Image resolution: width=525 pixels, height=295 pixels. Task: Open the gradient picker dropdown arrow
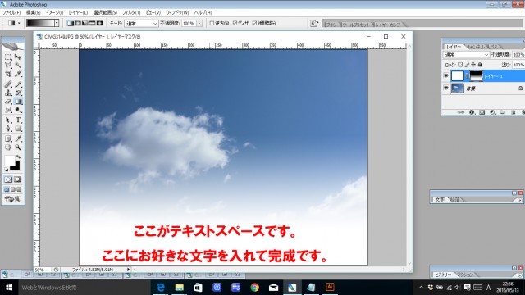(x=57, y=23)
